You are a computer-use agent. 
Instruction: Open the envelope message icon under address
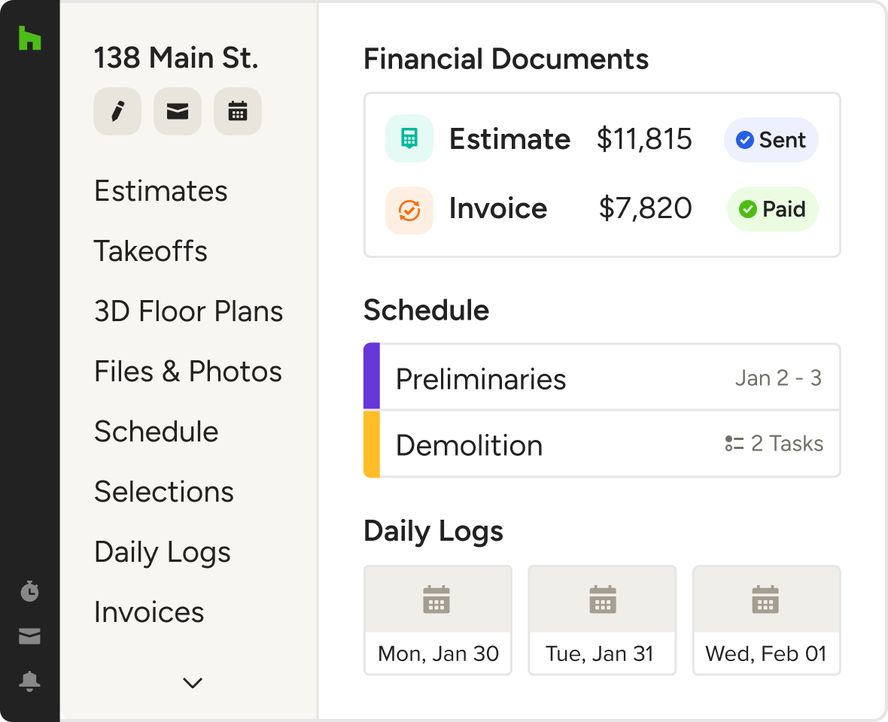[177, 112]
